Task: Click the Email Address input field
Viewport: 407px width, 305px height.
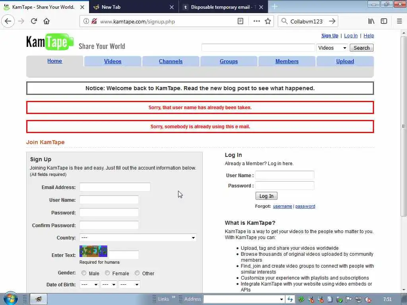Action: (115, 187)
